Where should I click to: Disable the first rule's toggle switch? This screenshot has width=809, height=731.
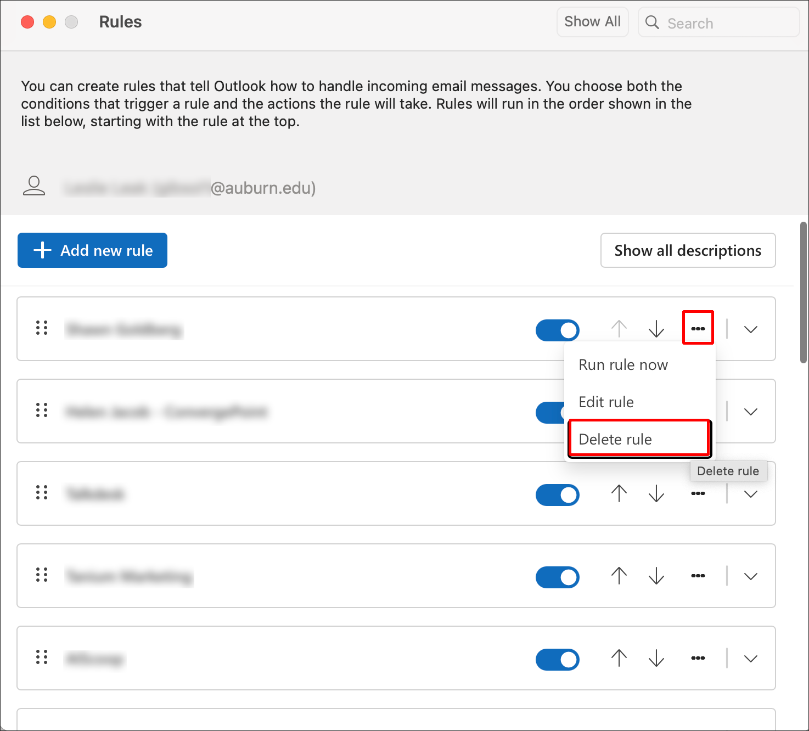(557, 330)
